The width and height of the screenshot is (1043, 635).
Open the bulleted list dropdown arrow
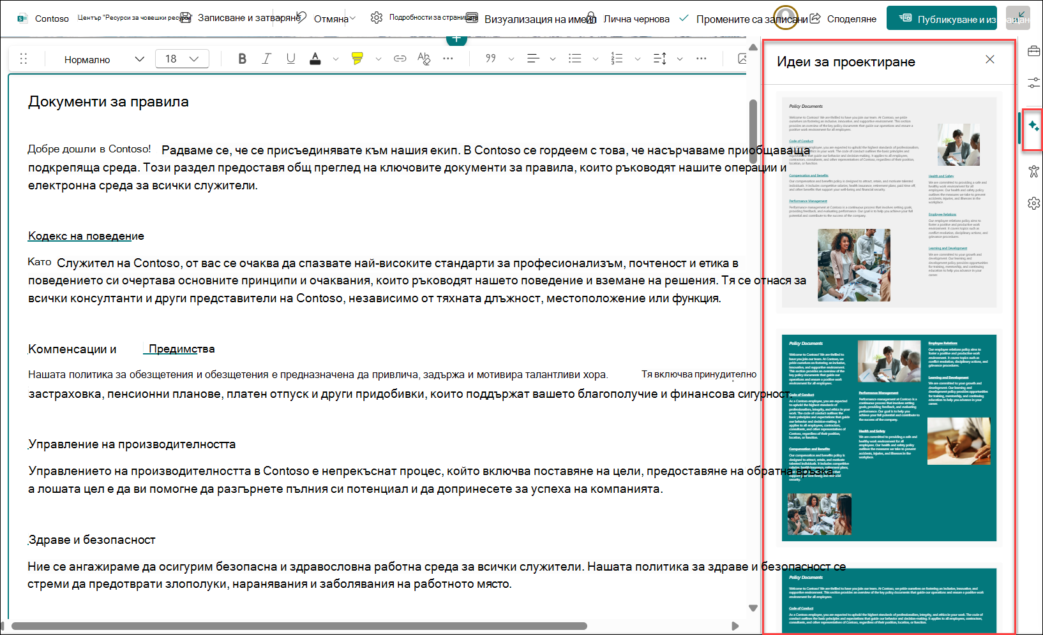click(596, 59)
